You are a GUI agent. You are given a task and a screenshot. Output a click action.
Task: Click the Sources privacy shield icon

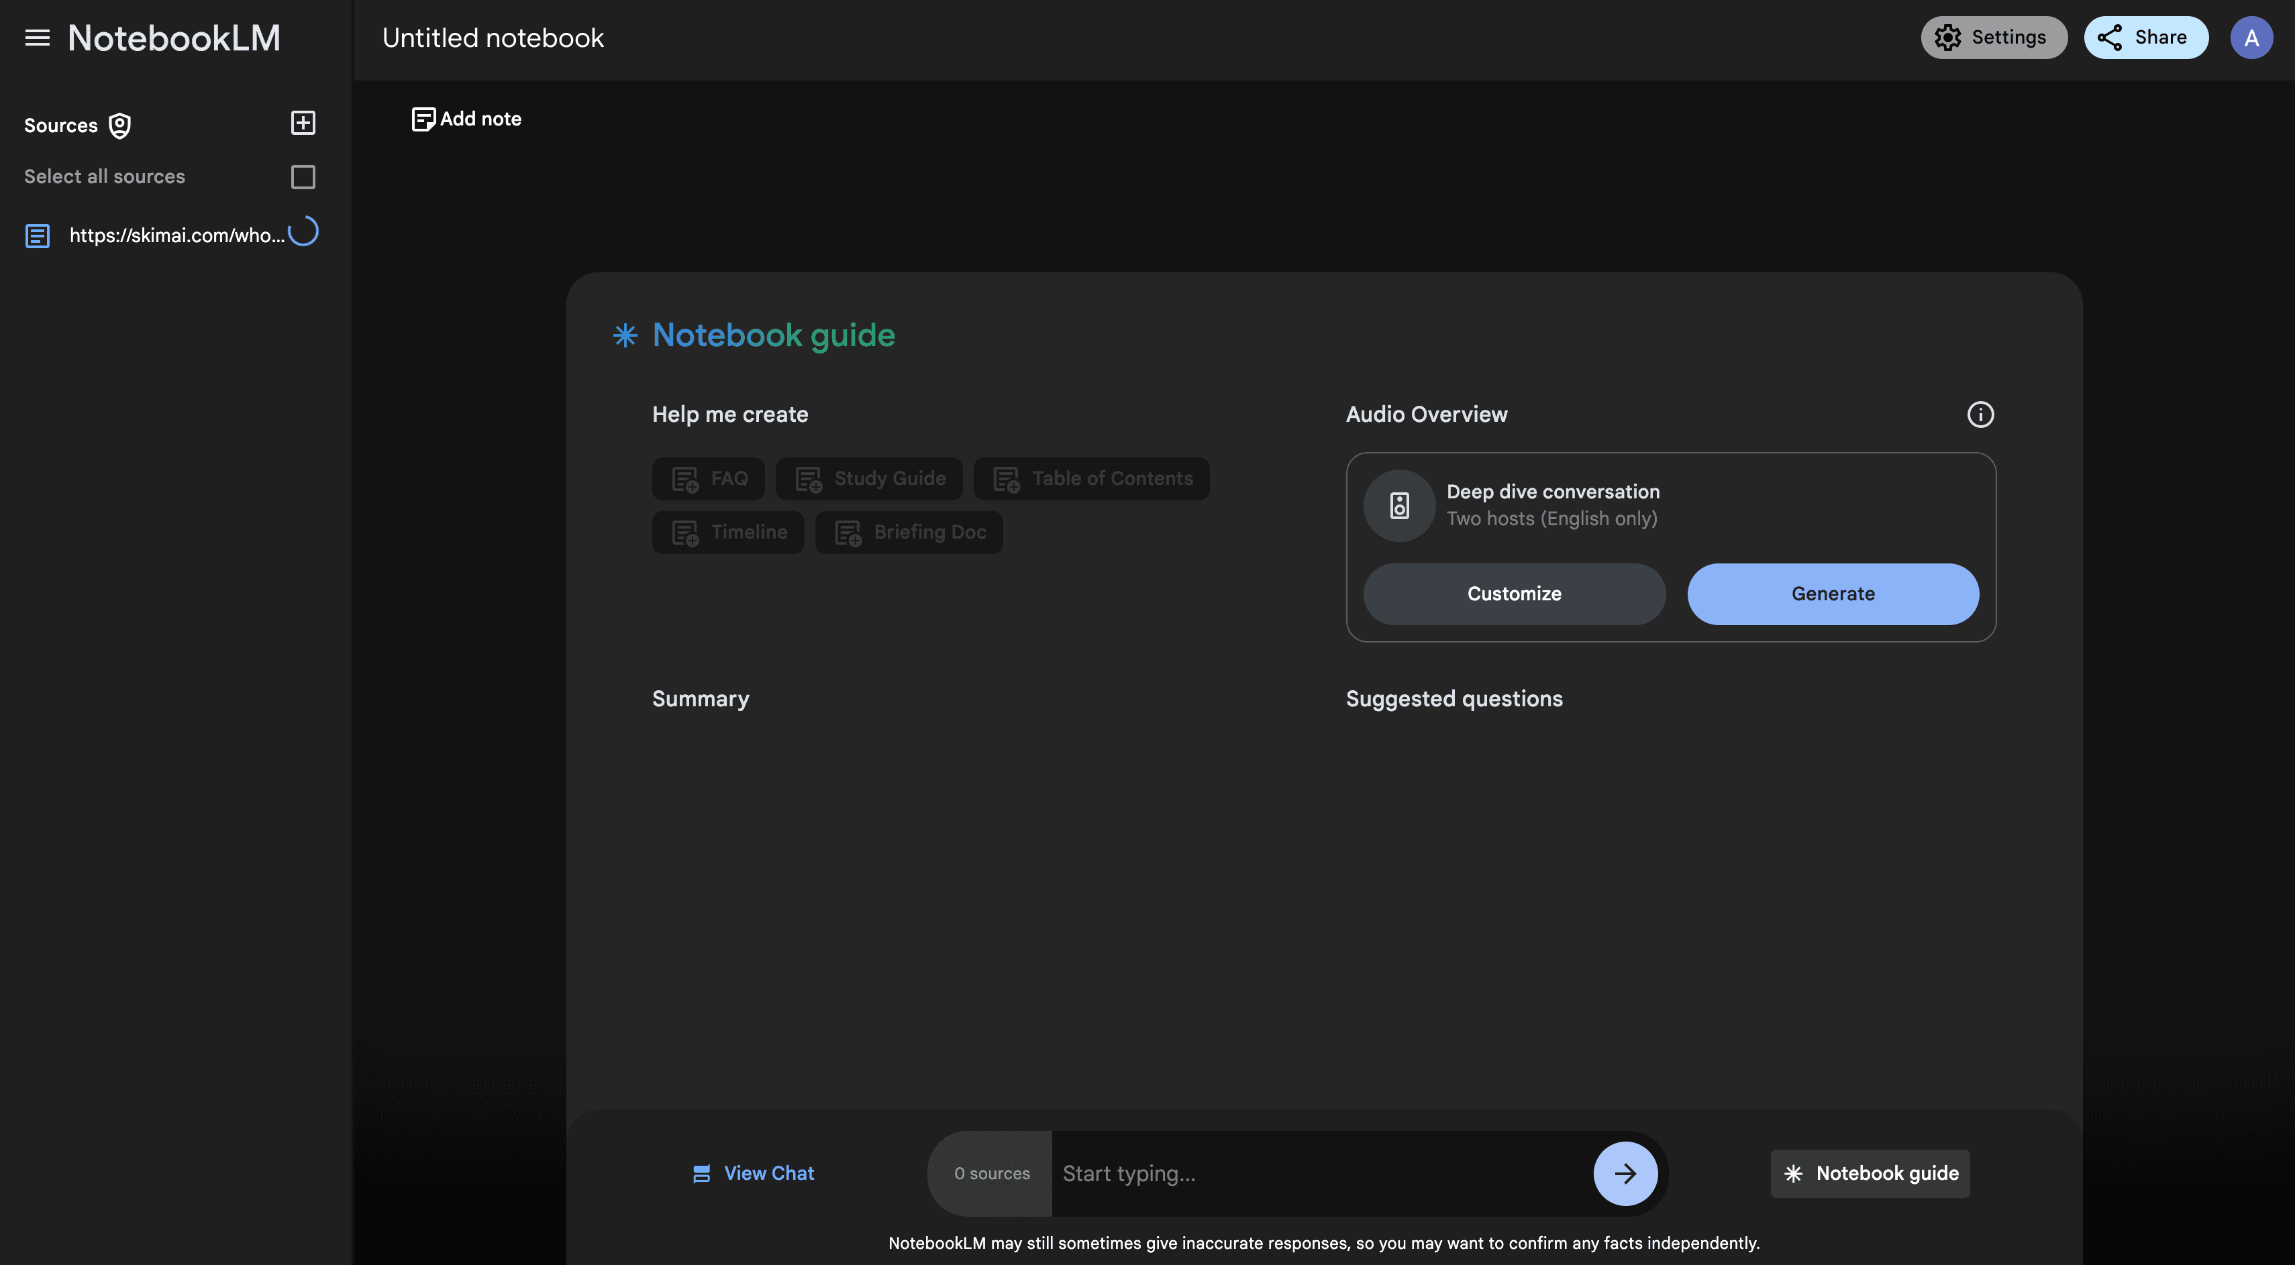(x=119, y=125)
